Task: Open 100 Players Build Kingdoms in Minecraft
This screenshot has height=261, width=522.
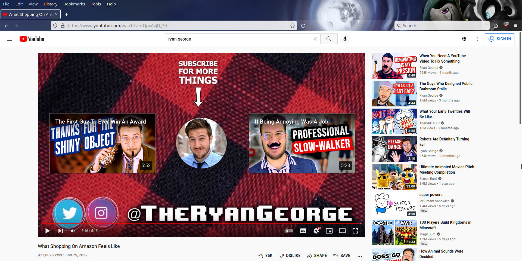Action: click(x=445, y=225)
